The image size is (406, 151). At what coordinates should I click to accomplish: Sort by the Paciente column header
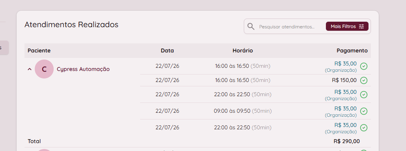(39, 51)
